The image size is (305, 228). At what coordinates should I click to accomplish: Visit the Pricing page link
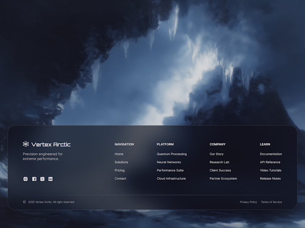point(119,170)
